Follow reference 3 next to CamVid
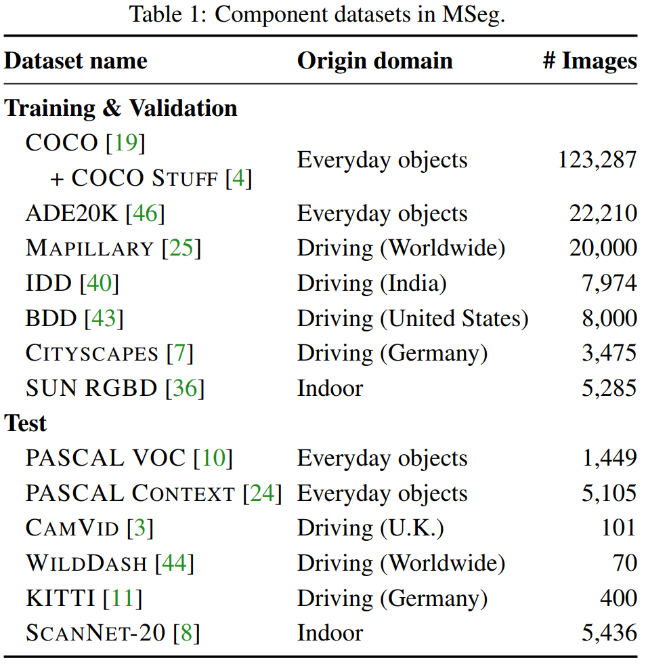The image size is (646, 669). tap(140, 528)
